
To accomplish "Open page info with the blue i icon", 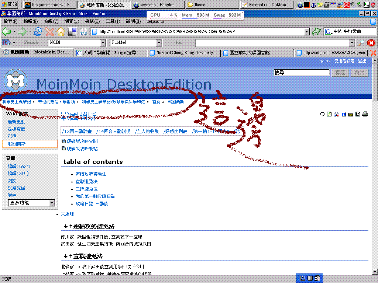I will (344, 114).
